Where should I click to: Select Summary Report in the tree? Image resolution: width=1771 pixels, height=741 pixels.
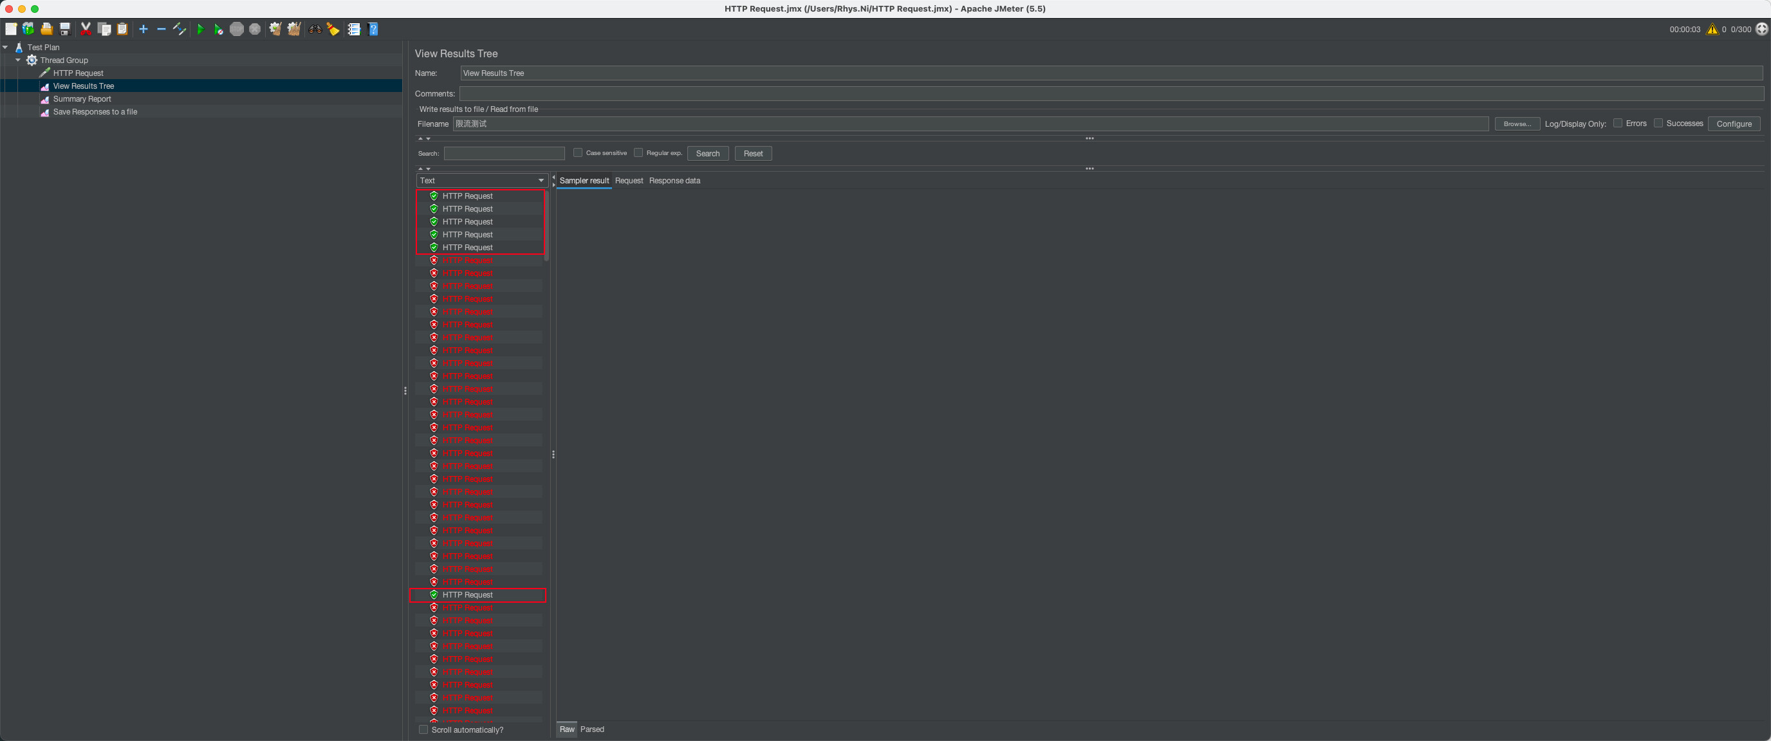[x=82, y=98]
